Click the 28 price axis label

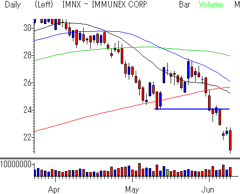27,55
